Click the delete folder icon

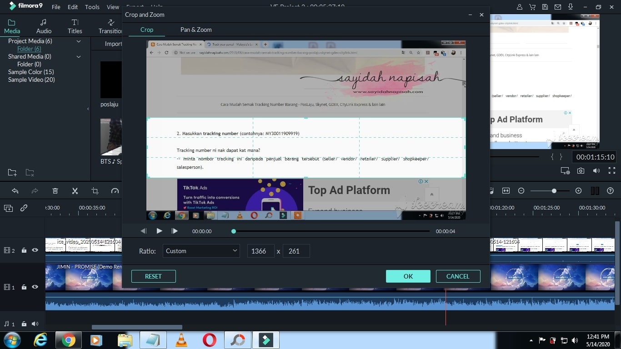[x=30, y=172]
